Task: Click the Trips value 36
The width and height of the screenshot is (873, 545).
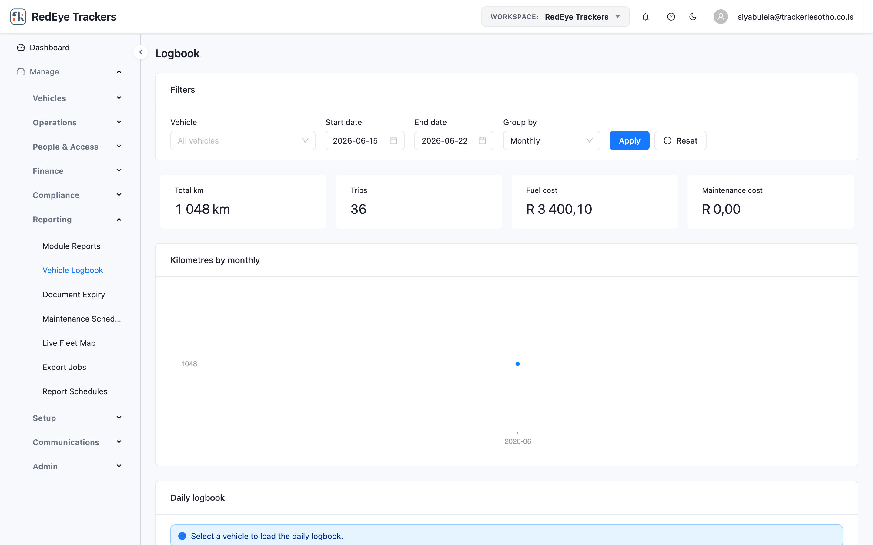Action: pyautogui.click(x=358, y=209)
